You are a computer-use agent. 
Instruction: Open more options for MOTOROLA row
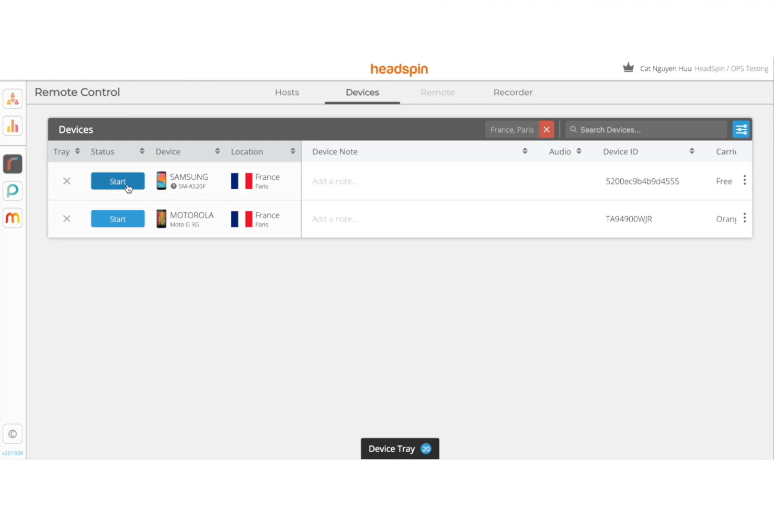(x=745, y=218)
